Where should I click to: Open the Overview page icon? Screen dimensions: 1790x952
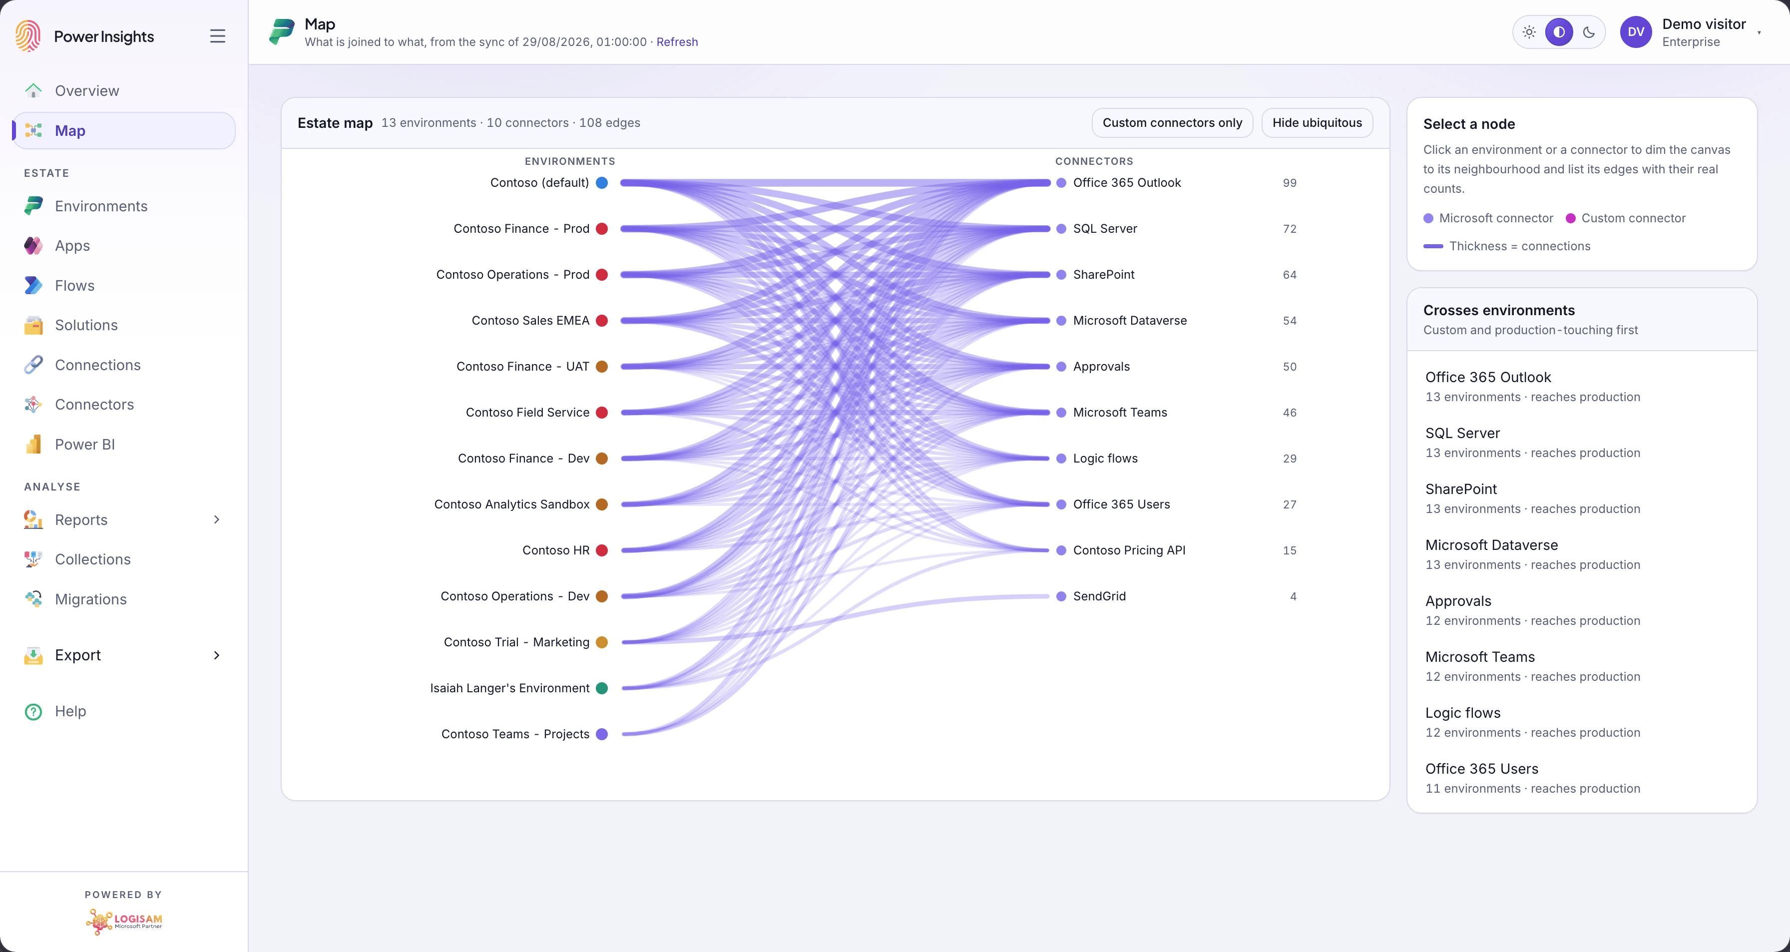pos(33,90)
